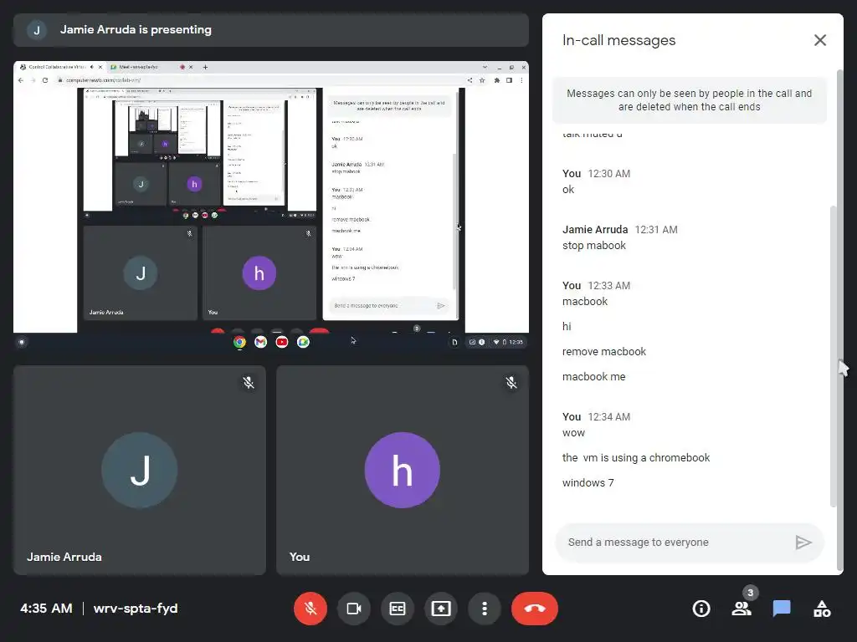Click the muted mic icon on the You tile

click(511, 382)
